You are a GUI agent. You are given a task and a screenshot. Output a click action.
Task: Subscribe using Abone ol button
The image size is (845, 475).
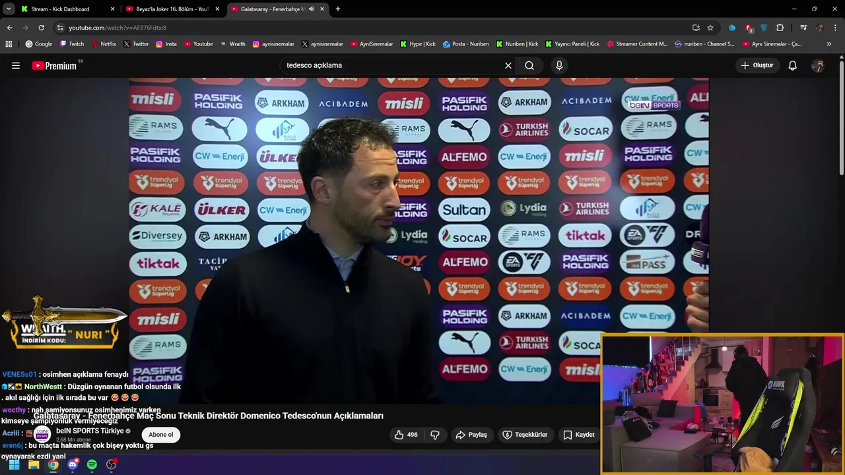[x=160, y=435]
